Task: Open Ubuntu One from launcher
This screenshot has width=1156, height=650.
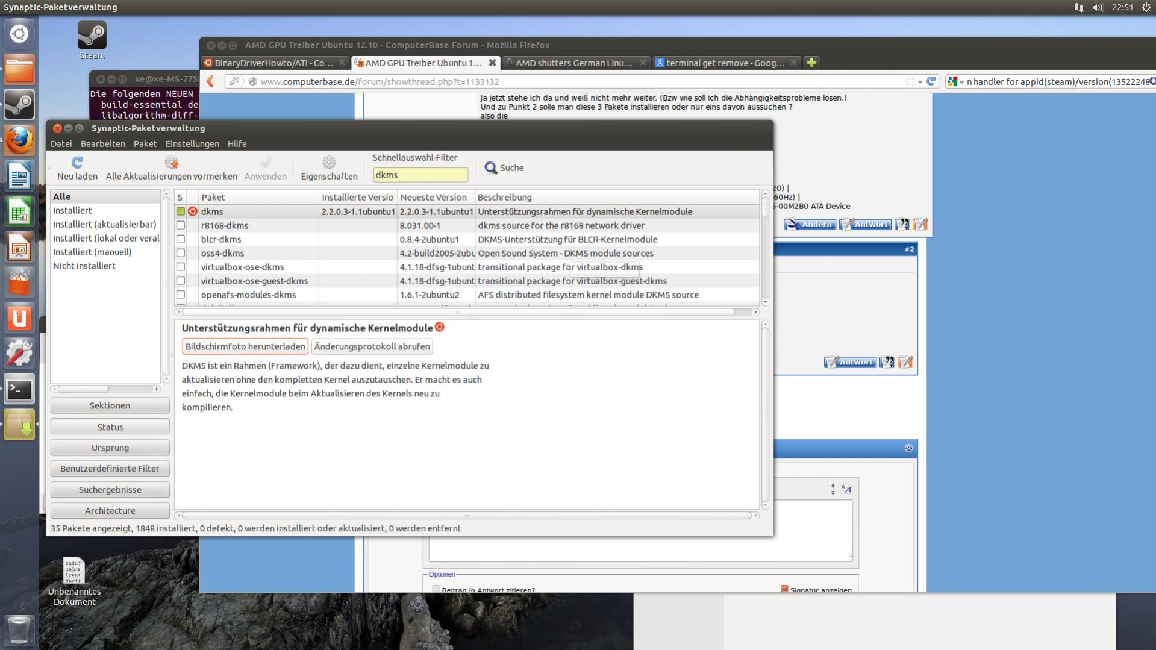Action: (19, 318)
